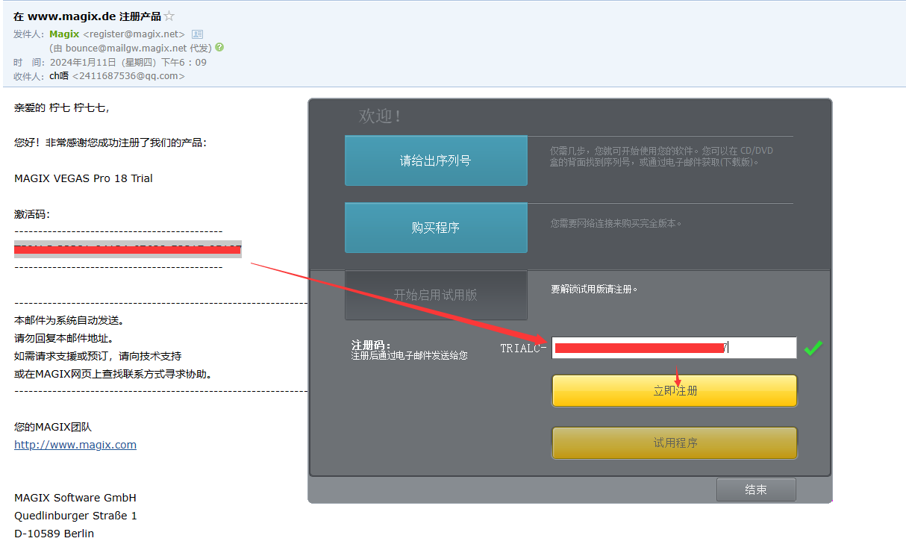Click the text 您需要网络连接来购买完全版本。
The height and width of the screenshot is (547, 906).
616,223
